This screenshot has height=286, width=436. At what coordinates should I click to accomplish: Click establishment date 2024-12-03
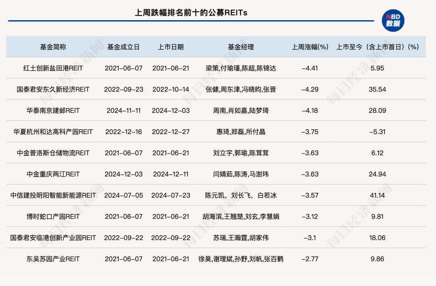pos(124,174)
